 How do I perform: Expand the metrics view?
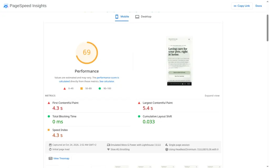pyautogui.click(x=212, y=96)
